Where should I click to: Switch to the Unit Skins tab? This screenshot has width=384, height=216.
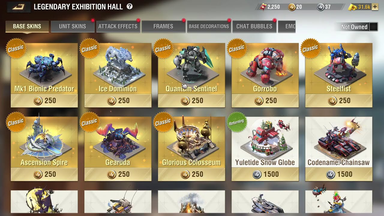pos(72,26)
